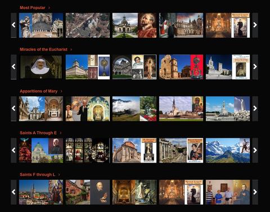The height and width of the screenshot is (212, 270).
Task: Open the group photo with priest portrait thumbnail
Action: tap(228, 192)
